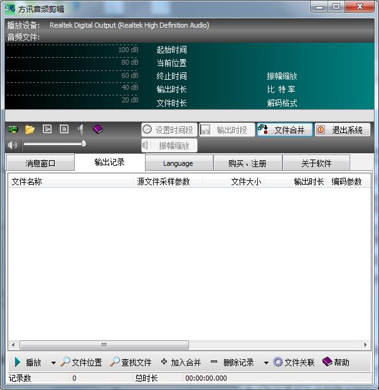This screenshot has height=390, width=379.
Task: Click the 帮助 button in bottom toolbar
Action: (x=336, y=362)
